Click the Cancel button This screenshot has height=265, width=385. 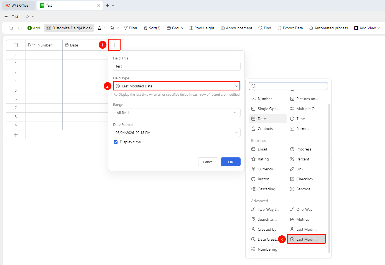tap(208, 162)
